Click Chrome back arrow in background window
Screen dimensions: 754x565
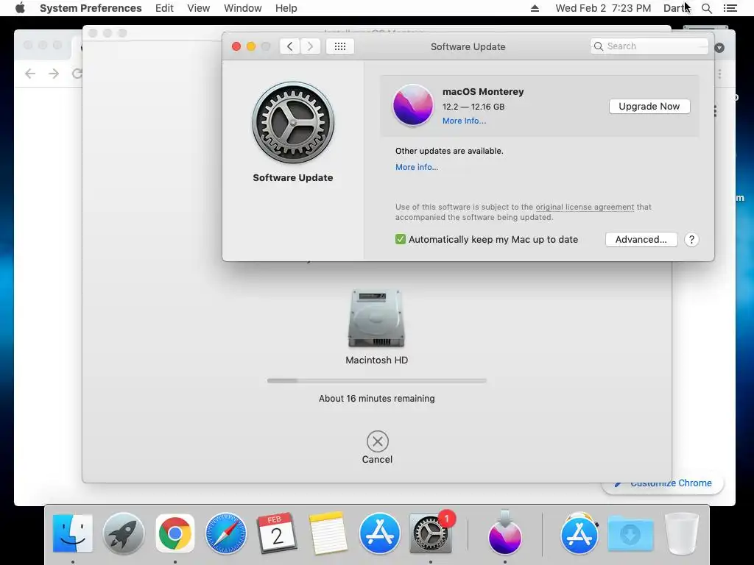click(x=30, y=74)
